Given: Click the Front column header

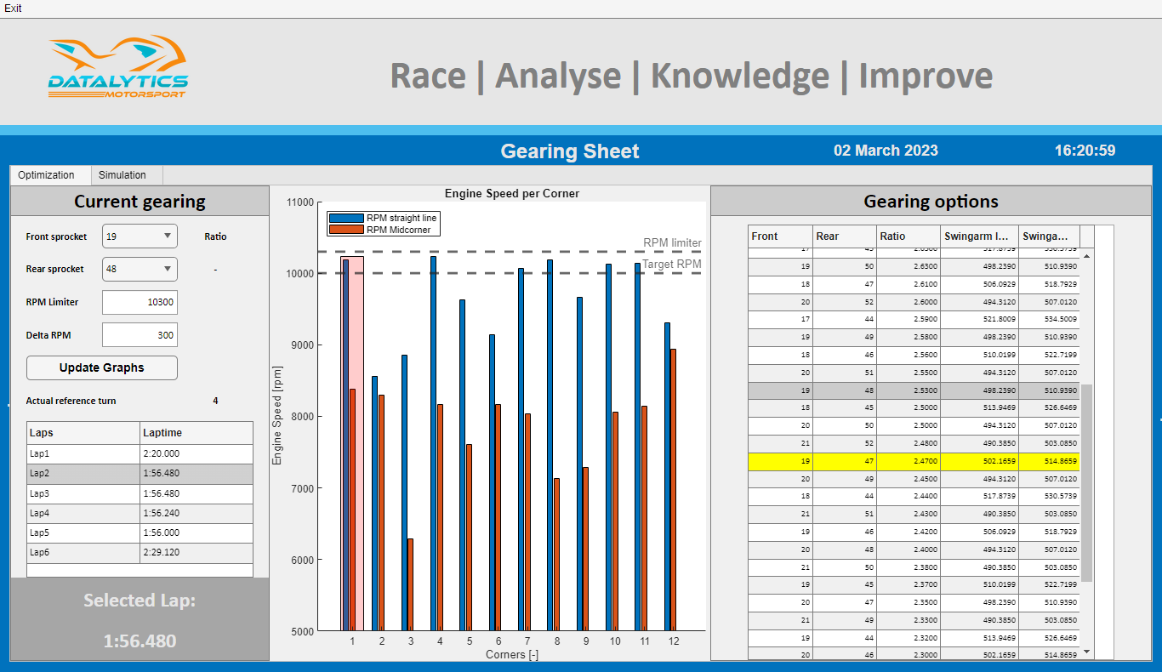Looking at the screenshot, I should tap(779, 236).
